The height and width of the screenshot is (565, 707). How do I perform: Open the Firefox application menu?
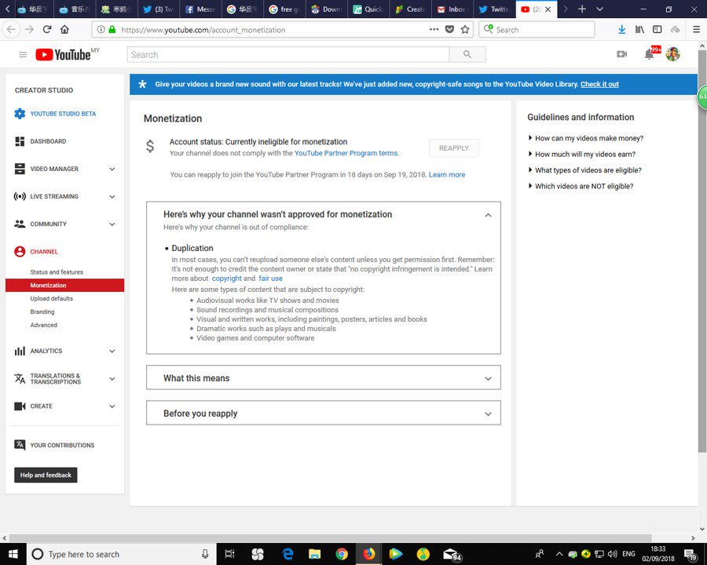coord(696,29)
